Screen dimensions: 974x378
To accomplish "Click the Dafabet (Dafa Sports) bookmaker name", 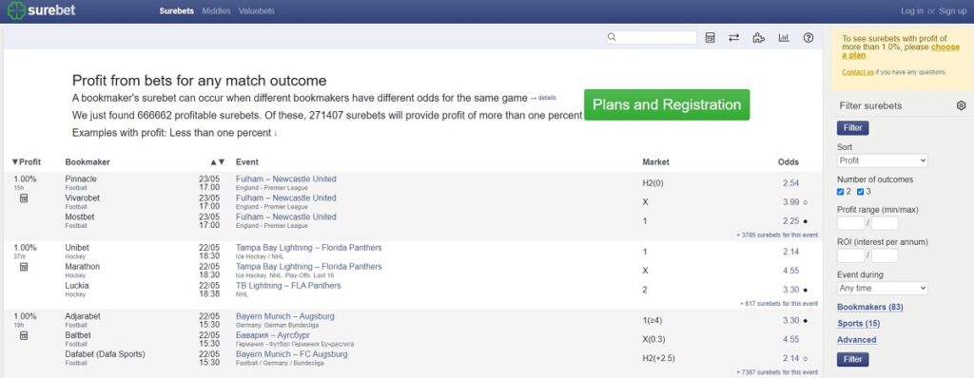I will point(105,354).
